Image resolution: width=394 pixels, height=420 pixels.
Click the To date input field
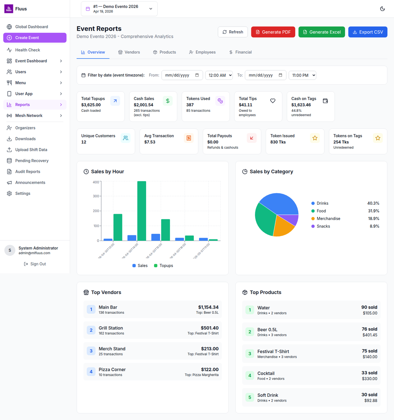pos(266,76)
